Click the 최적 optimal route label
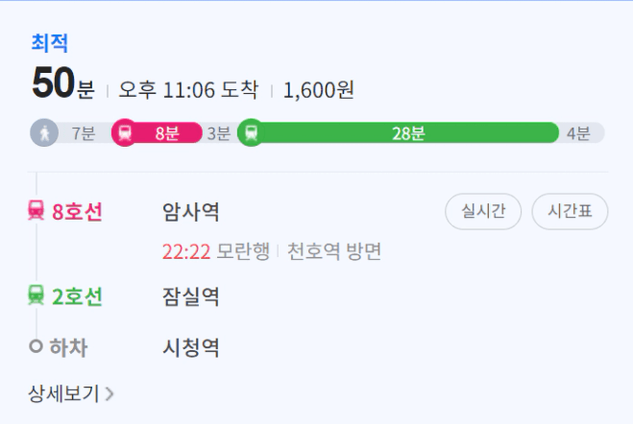 [x=50, y=43]
